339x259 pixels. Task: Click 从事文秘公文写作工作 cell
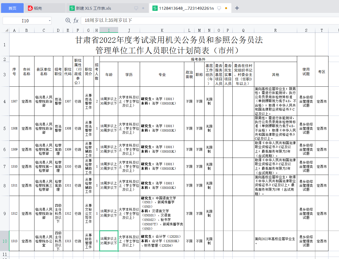[x=88, y=213]
